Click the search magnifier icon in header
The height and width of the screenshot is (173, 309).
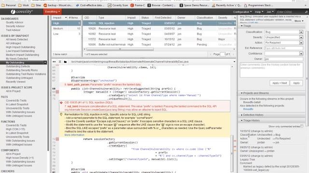click(x=306, y=12)
